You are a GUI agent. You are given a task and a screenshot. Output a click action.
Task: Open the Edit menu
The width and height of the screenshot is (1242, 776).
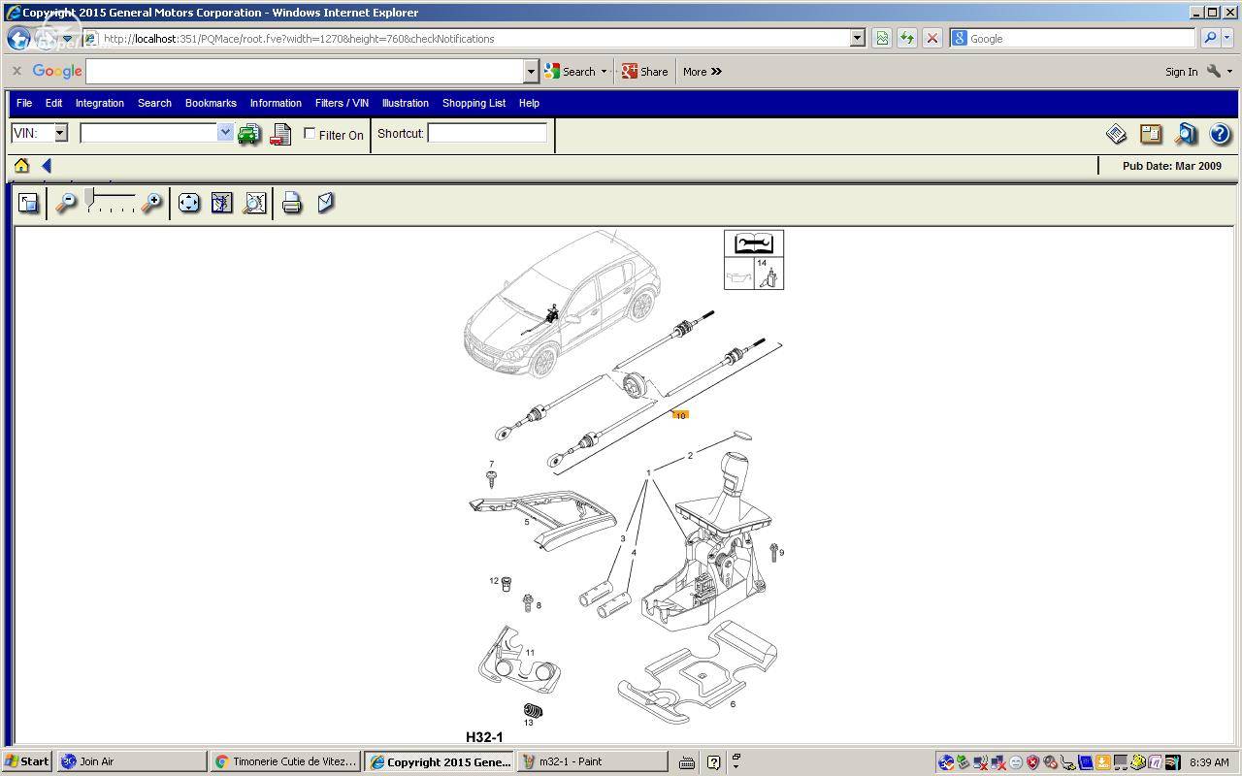click(x=53, y=103)
